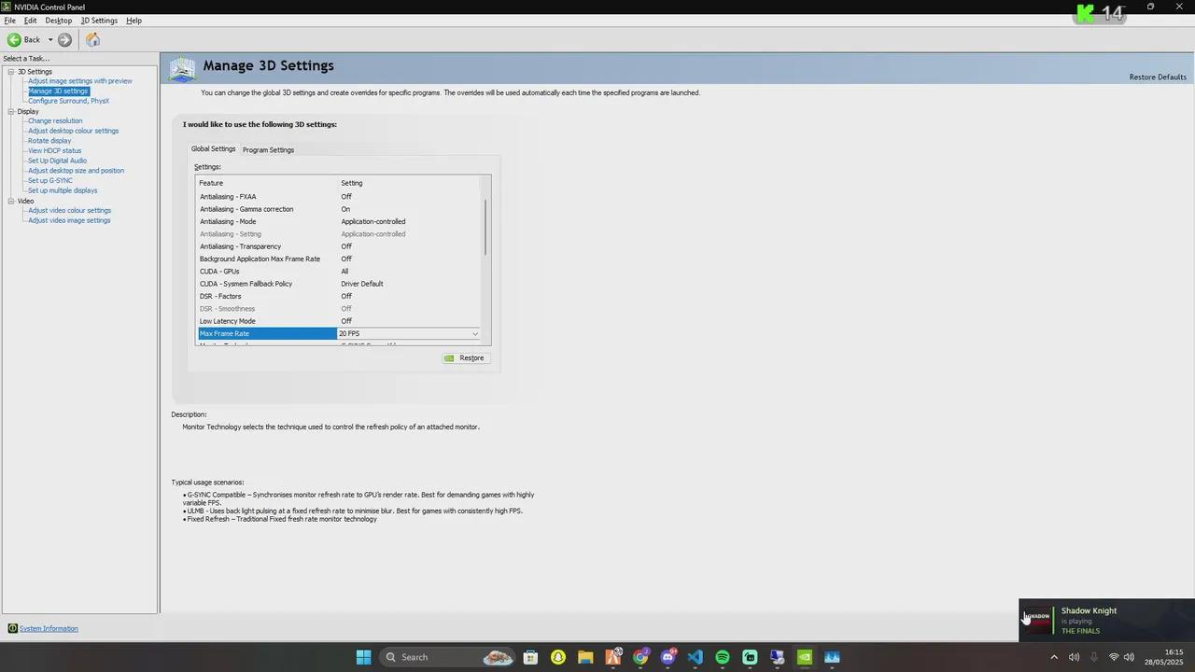Open the Edit menu
The image size is (1195, 672).
point(30,21)
